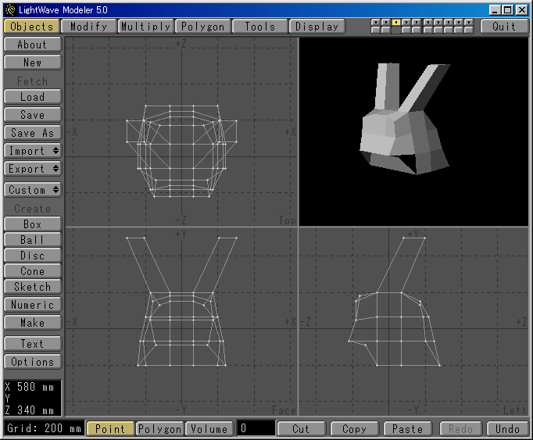Expand the Export popup menu

point(33,168)
